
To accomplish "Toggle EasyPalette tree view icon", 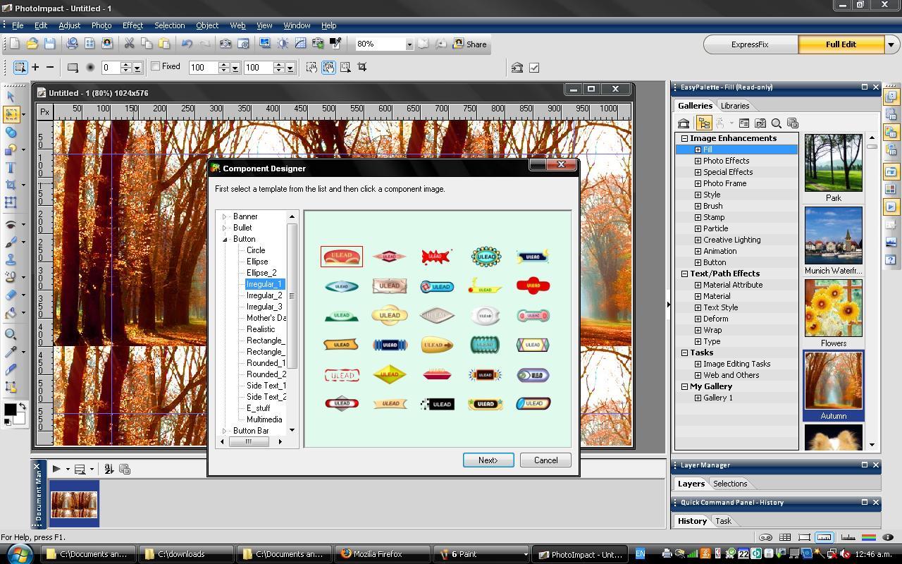I will [703, 123].
